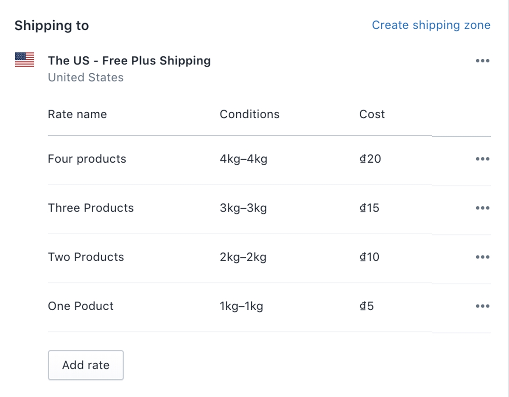
Task: Open the Two Products rate options menu
Action: tap(482, 257)
